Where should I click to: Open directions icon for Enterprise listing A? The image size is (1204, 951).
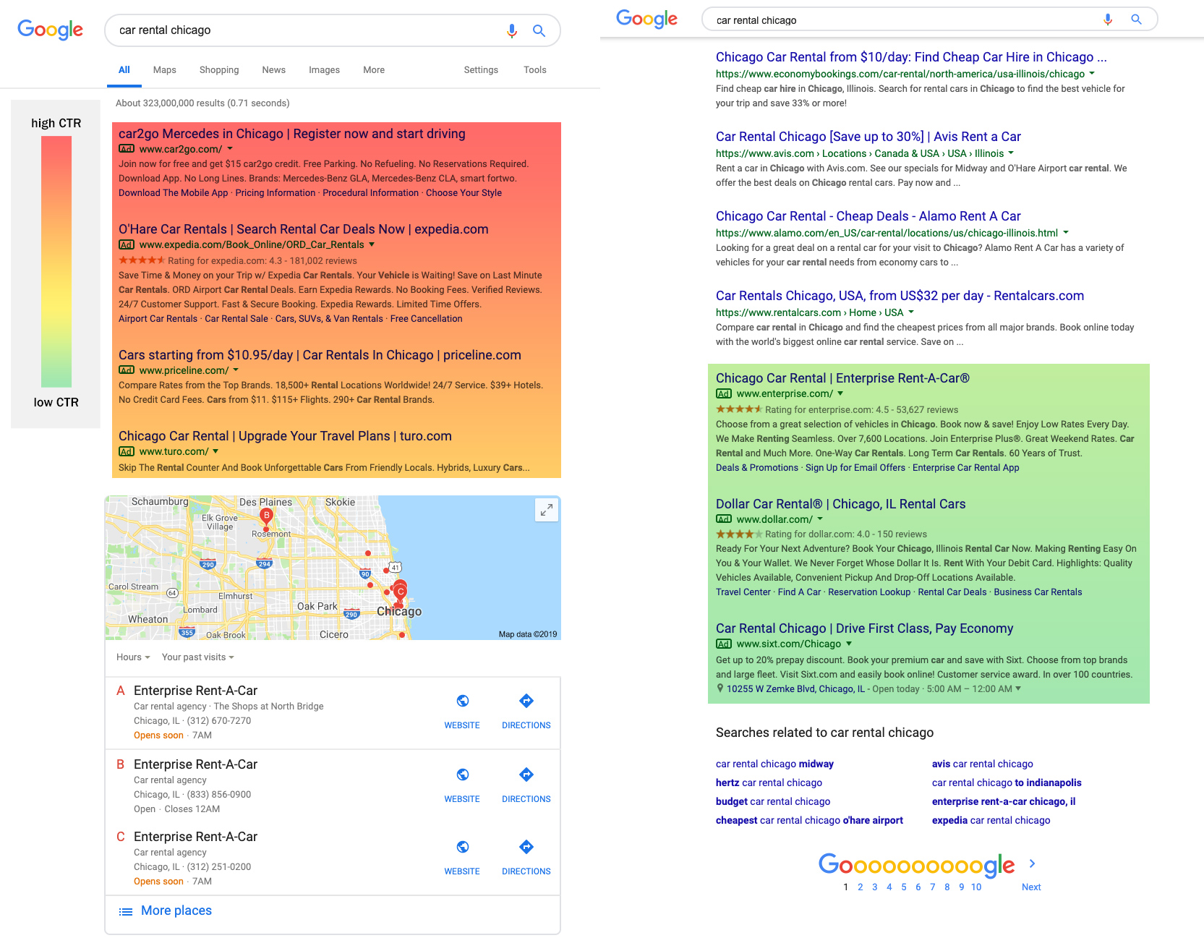click(x=526, y=700)
